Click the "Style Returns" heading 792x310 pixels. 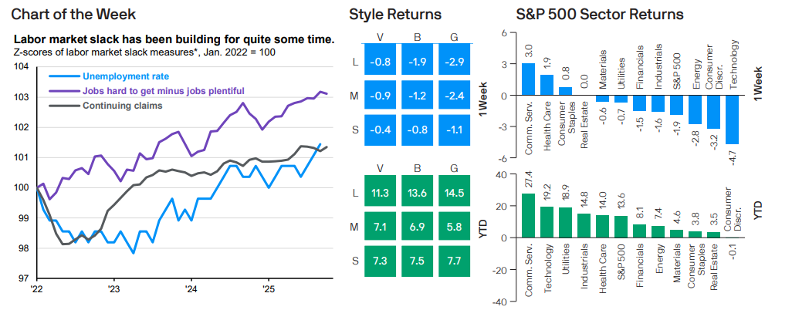click(395, 14)
